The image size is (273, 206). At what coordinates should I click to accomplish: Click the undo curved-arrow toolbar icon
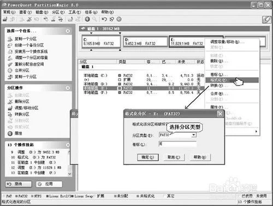coord(104,19)
